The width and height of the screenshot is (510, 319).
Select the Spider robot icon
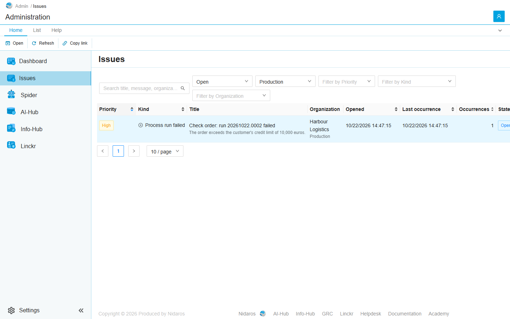(11, 94)
